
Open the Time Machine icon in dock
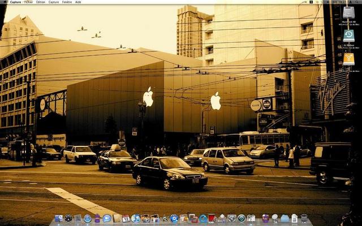pyautogui.click(x=242, y=218)
